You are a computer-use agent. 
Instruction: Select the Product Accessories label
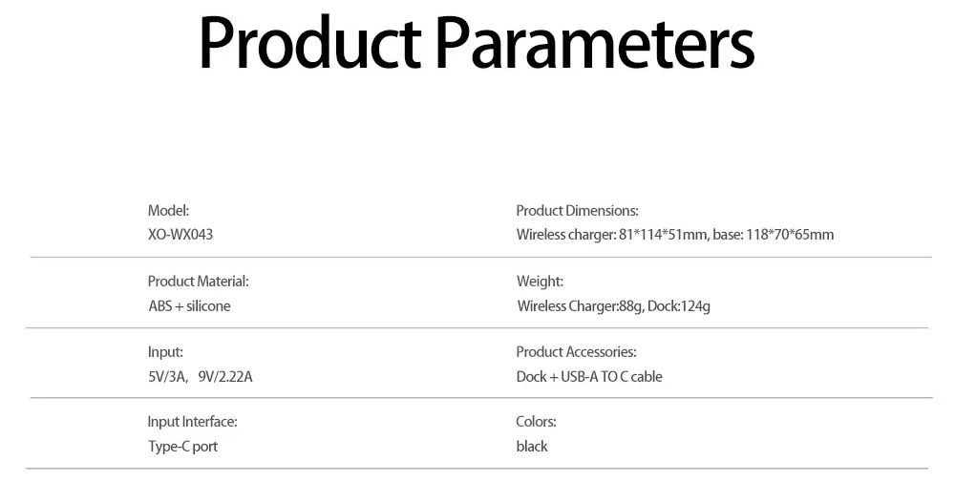click(x=576, y=352)
